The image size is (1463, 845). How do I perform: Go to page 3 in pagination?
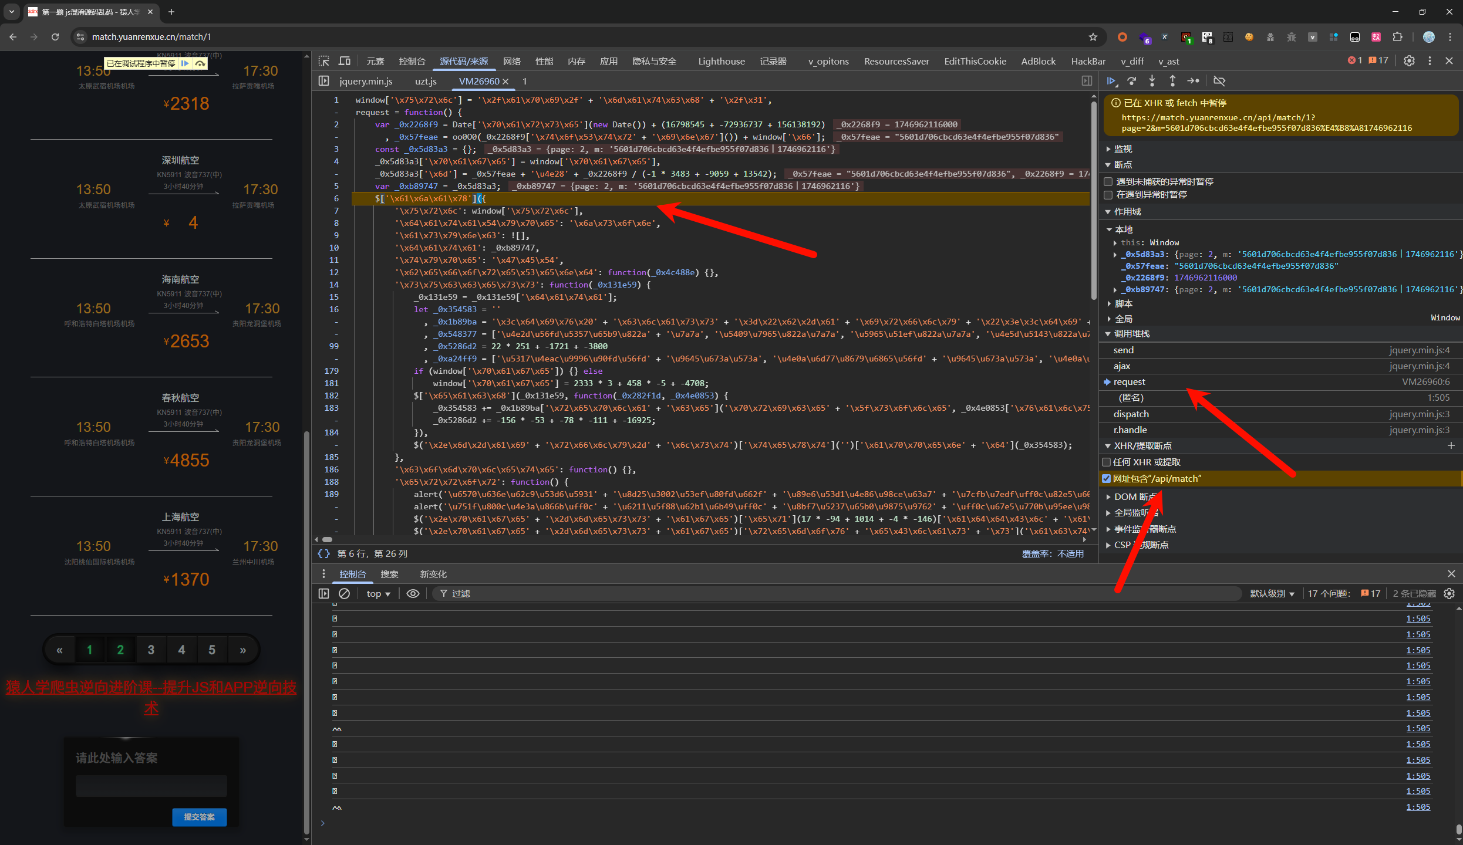(x=151, y=650)
